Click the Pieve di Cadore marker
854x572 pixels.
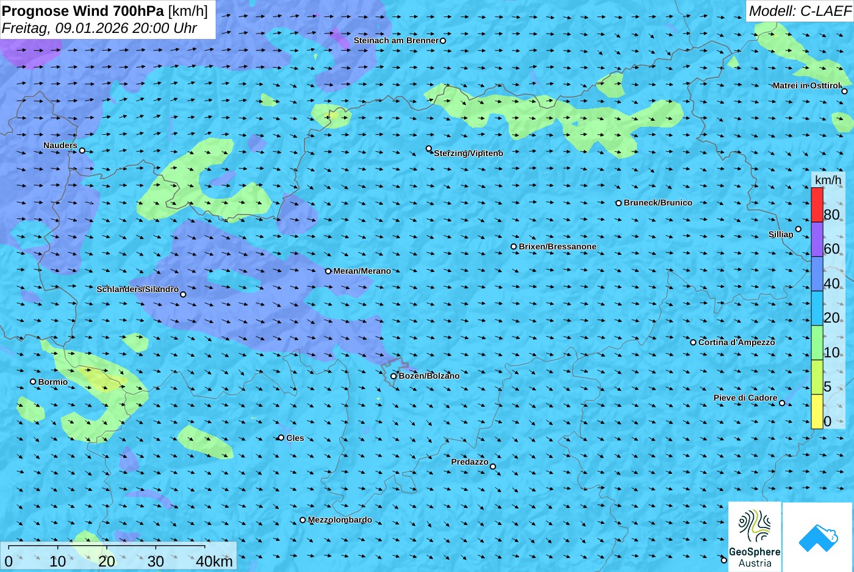[x=782, y=403]
